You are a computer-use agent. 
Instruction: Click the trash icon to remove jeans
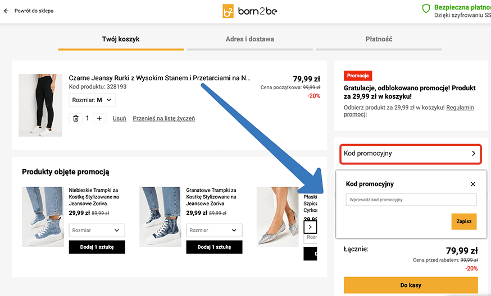[76, 118]
